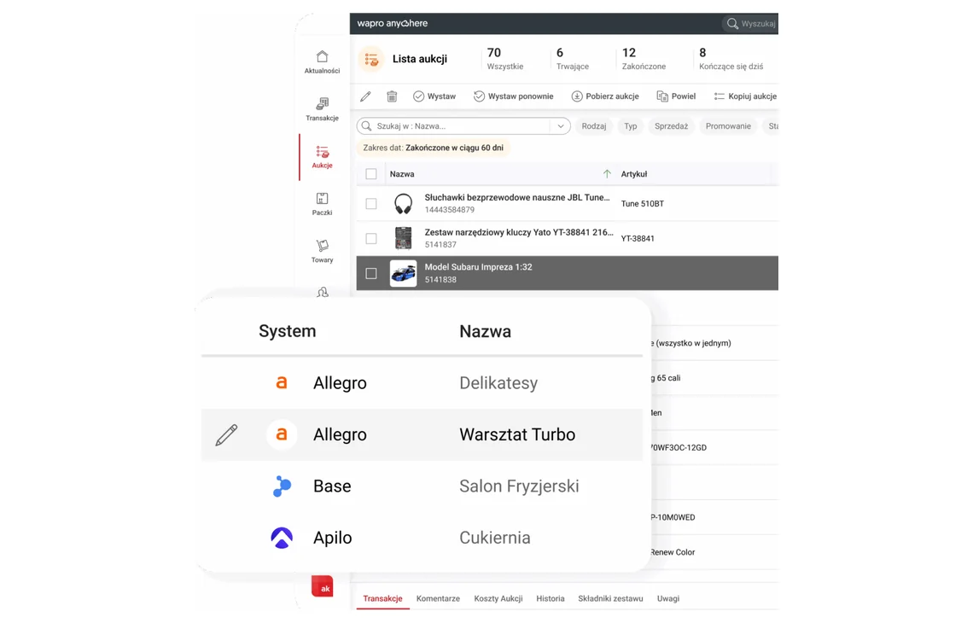Switch to the Transakcje bottom tab
Screen dimensions: 973x623
382,599
